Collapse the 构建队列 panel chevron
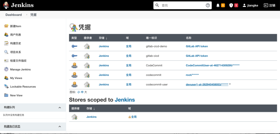The image size is (280, 134). click(x=60, y=108)
